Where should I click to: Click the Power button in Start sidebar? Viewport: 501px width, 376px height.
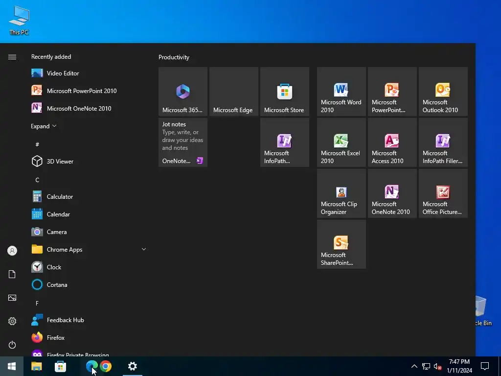[x=12, y=345]
